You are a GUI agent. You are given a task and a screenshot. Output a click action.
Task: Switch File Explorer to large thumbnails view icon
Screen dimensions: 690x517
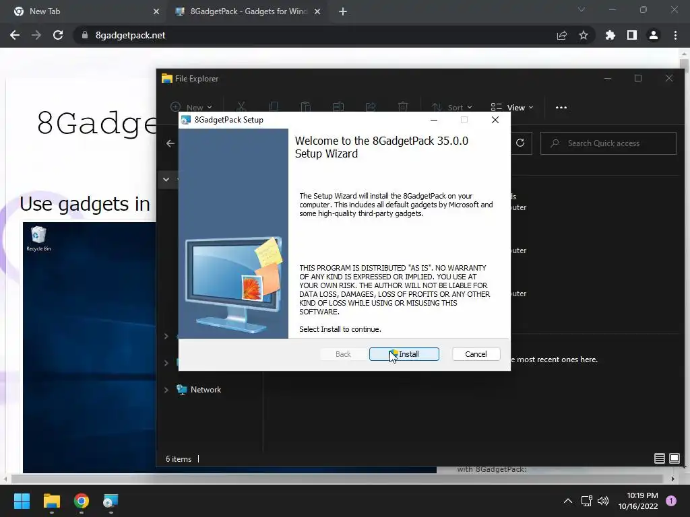674,458
